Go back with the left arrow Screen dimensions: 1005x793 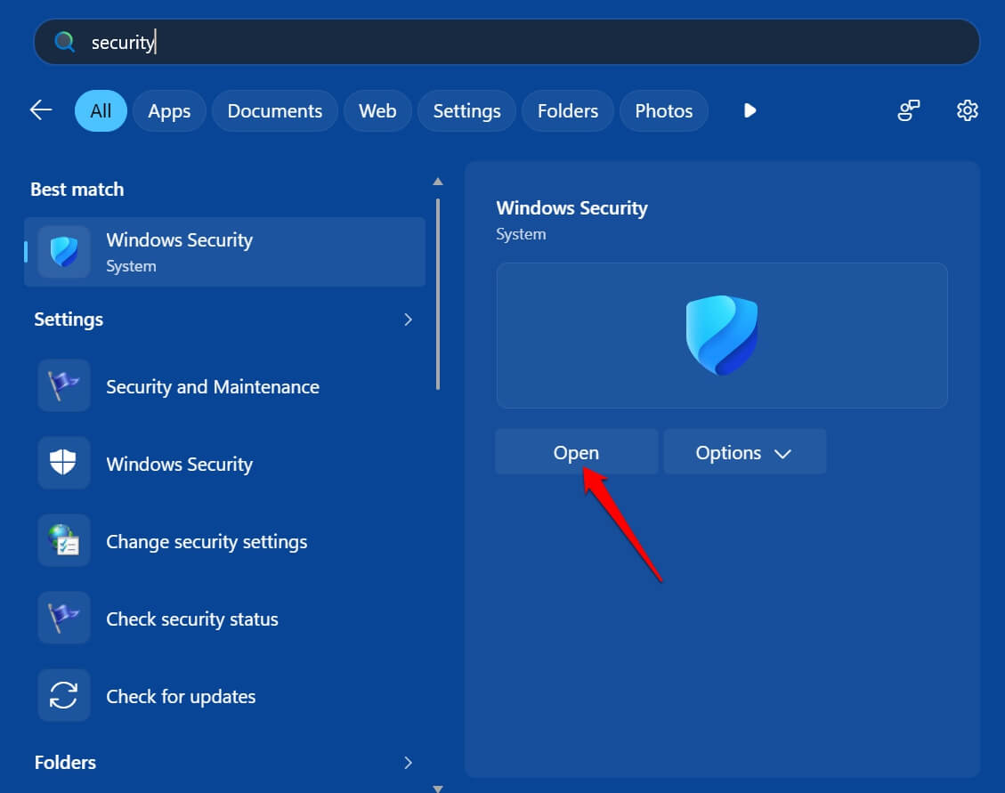pos(41,110)
